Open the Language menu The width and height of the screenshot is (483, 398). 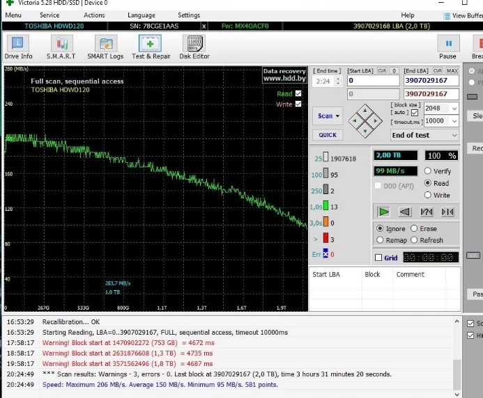141,15
